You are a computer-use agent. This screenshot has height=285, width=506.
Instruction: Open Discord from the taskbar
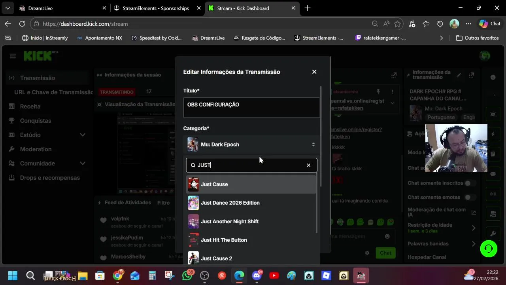click(x=257, y=275)
